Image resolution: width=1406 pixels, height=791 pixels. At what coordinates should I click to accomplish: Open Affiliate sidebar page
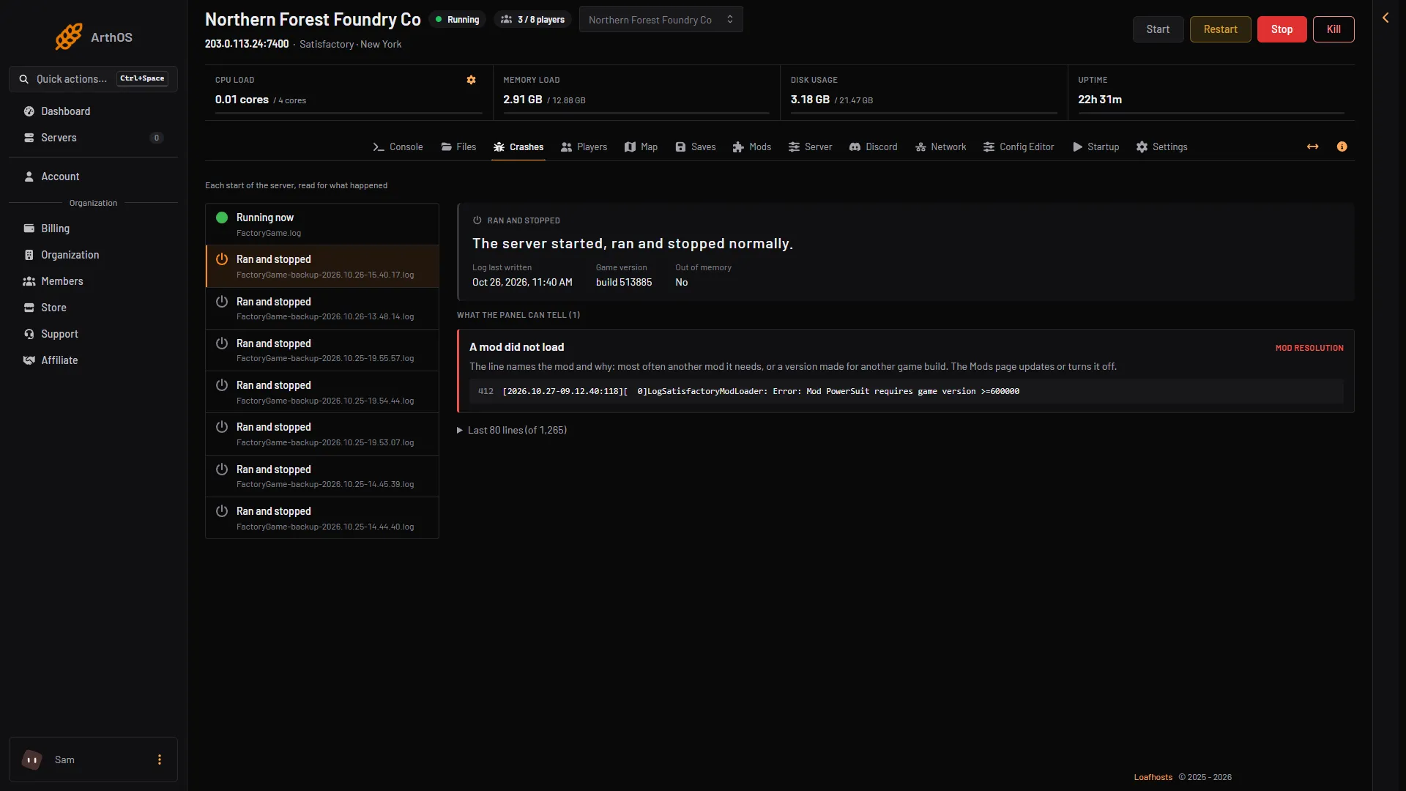point(93,360)
